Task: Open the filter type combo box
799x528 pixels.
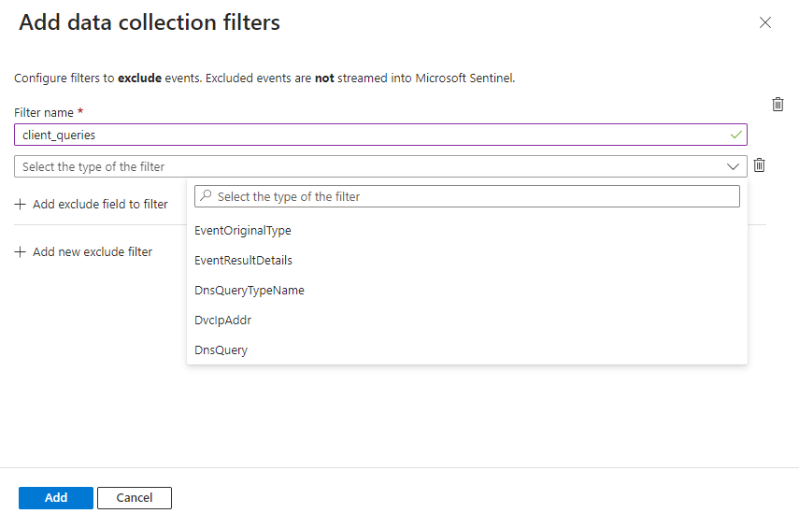Action: pos(374,166)
